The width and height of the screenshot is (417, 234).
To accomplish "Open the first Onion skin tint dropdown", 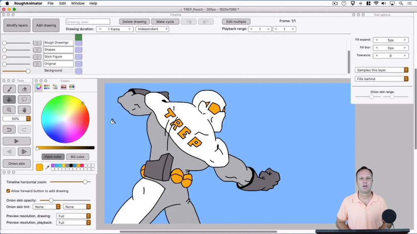I will pos(47,207).
